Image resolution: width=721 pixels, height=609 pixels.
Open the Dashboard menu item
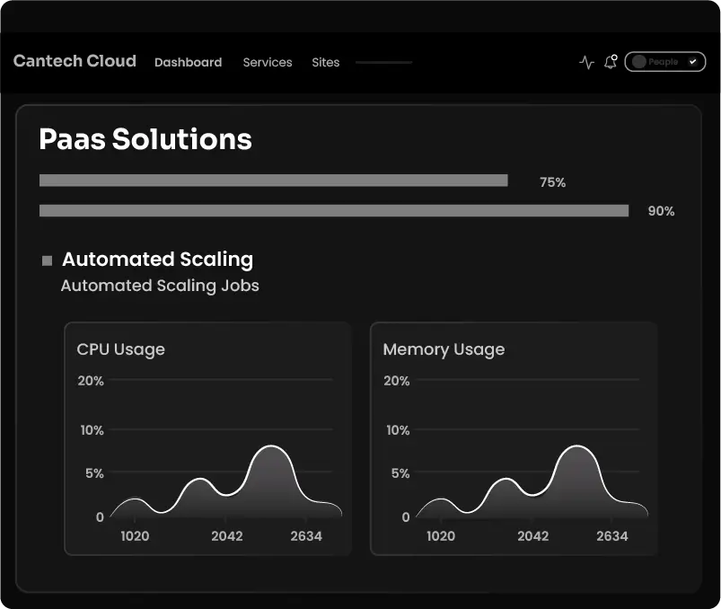coord(188,62)
